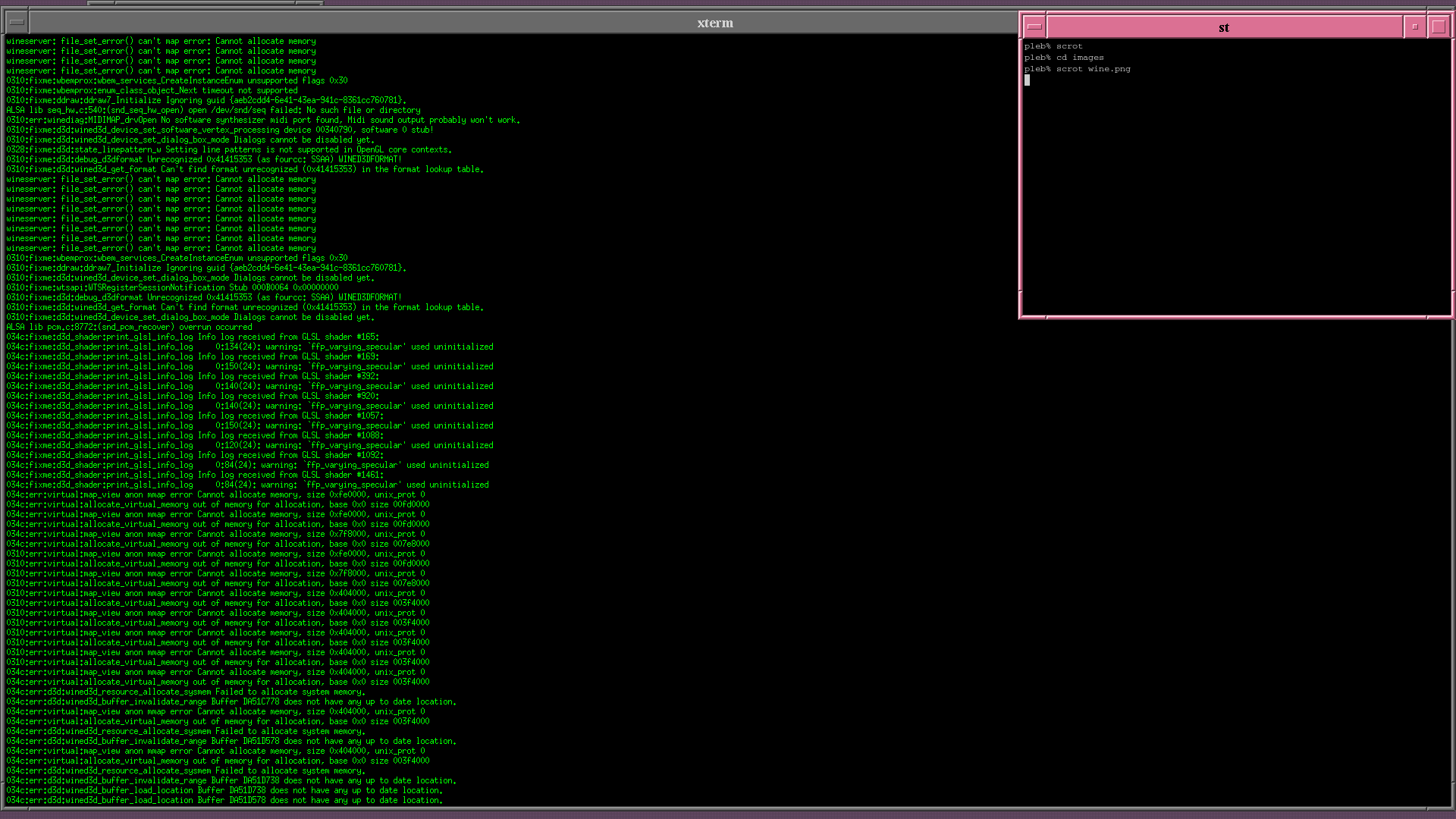Click the 'cd images' command line
This screenshot has width=1456, height=819.
[1064, 58]
